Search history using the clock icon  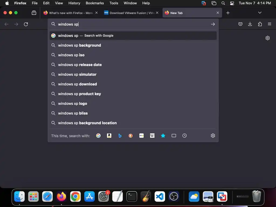pos(184,136)
